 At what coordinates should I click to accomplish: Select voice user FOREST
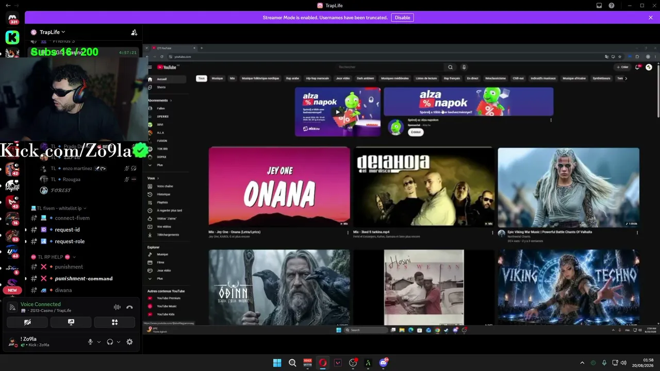click(x=61, y=190)
